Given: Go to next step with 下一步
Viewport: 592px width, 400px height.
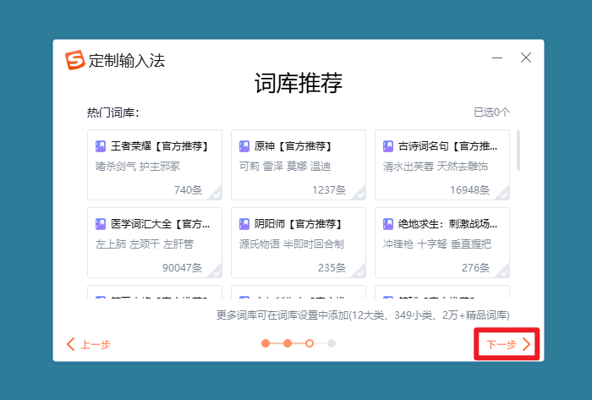Looking at the screenshot, I should pyautogui.click(x=507, y=344).
